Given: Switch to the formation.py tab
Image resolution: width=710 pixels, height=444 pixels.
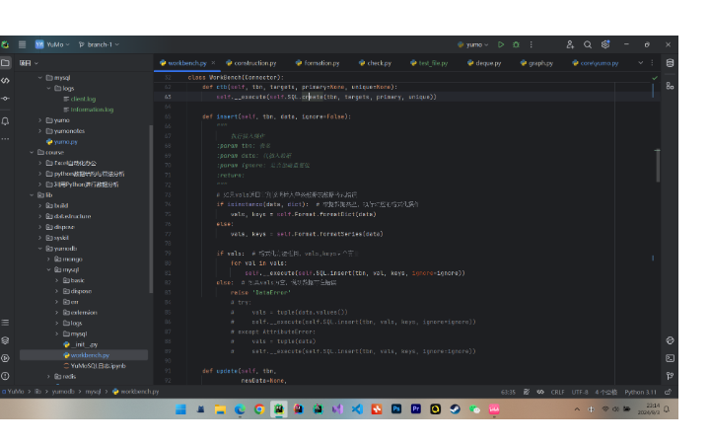Looking at the screenshot, I should click(318, 63).
